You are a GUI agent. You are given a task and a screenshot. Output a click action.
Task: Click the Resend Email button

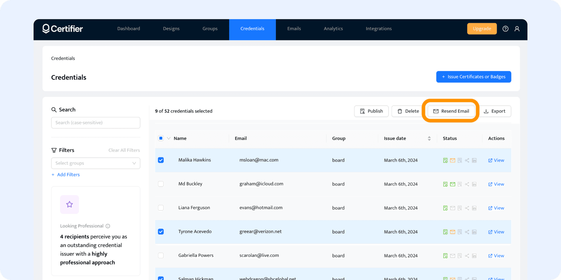(x=451, y=111)
